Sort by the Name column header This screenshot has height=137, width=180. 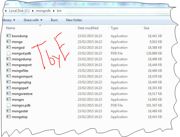point(10,28)
